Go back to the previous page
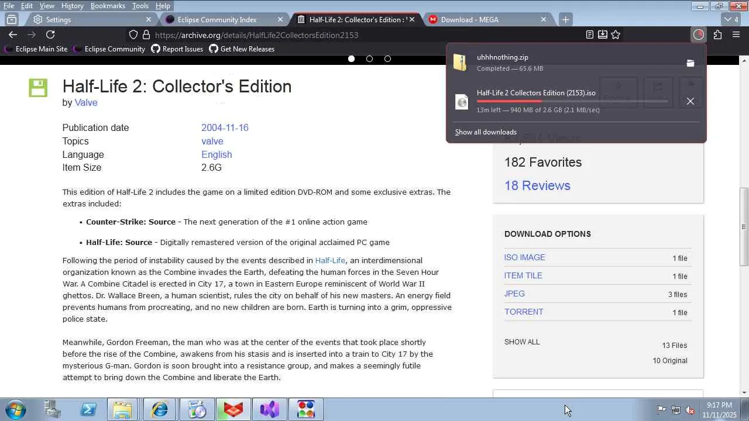Screen dimensions: 749x421 pyautogui.click(x=13, y=34)
